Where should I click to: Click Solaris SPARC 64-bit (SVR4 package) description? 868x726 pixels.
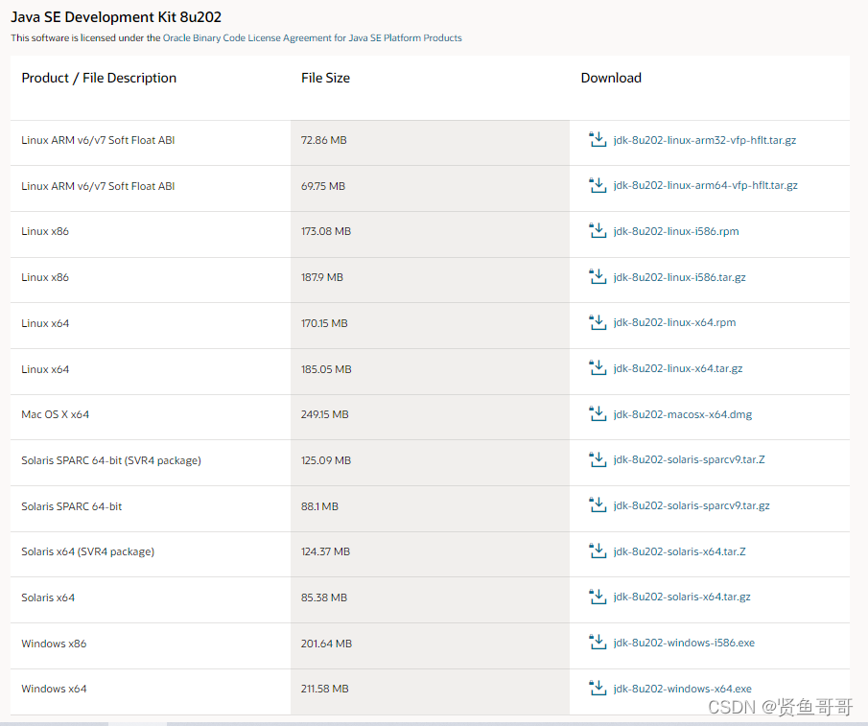pyautogui.click(x=111, y=460)
